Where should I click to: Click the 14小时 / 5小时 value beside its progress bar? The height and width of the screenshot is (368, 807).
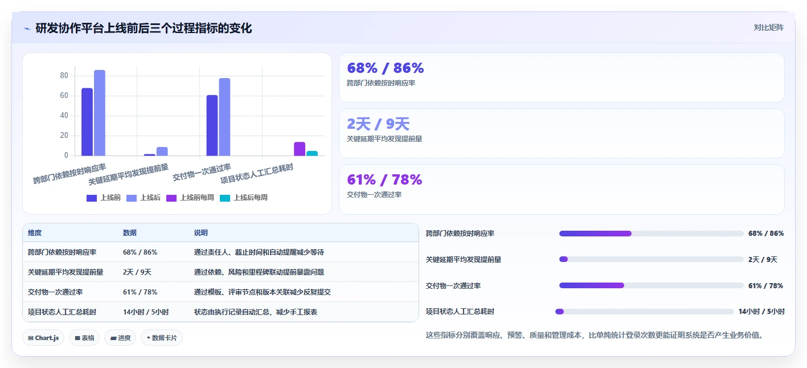pos(761,312)
